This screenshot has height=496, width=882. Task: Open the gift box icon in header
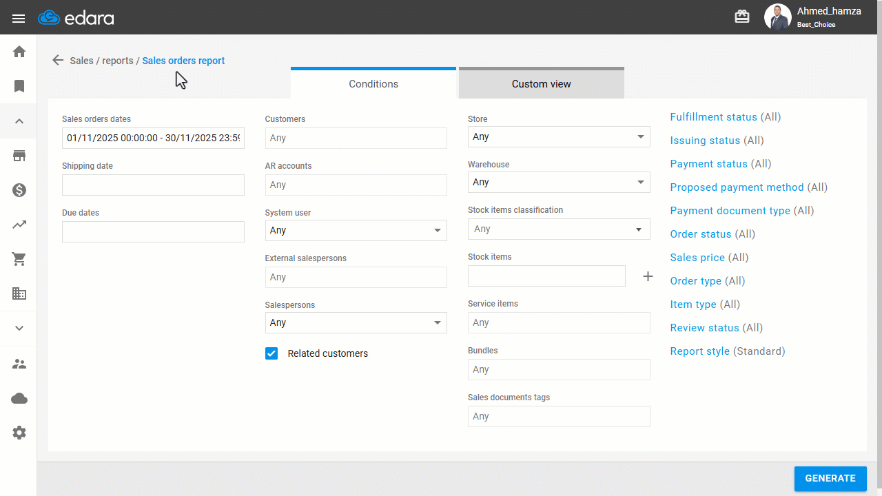(742, 17)
